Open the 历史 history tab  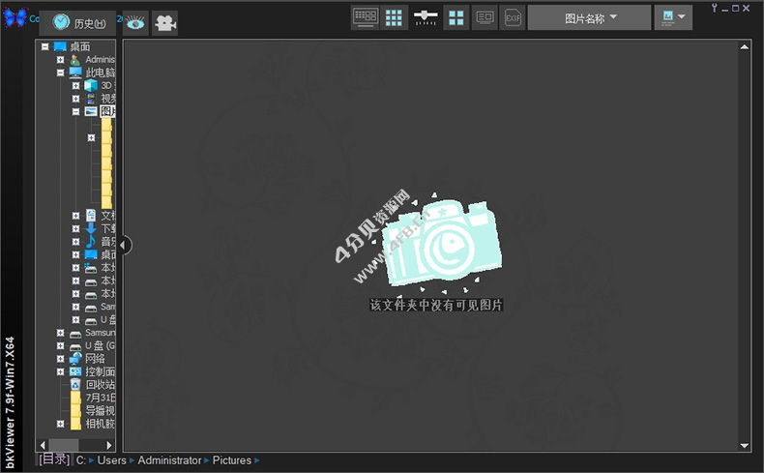[77, 23]
